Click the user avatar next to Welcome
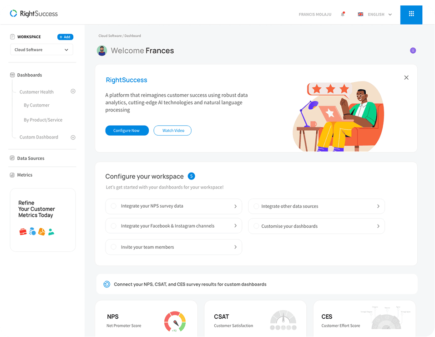This screenshot has width=435, height=337. (102, 51)
